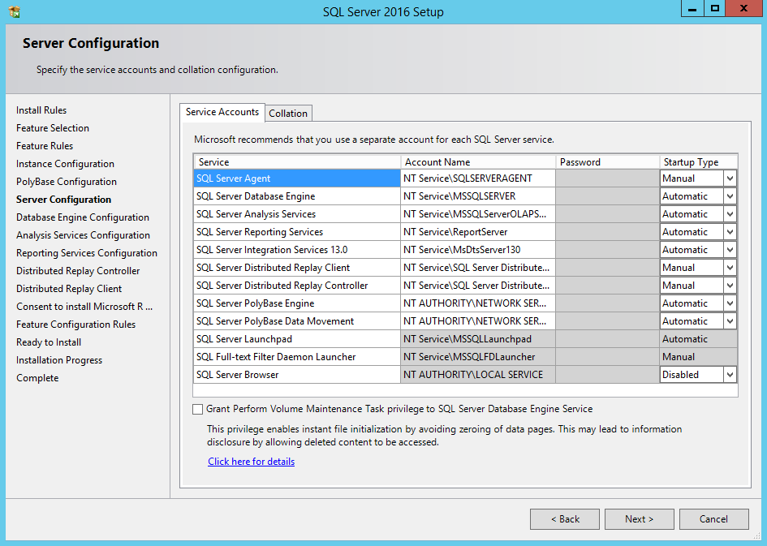Enable Grant Perform Volume Maintenance Task privilege
Image resolution: width=767 pixels, height=546 pixels.
[197, 409]
